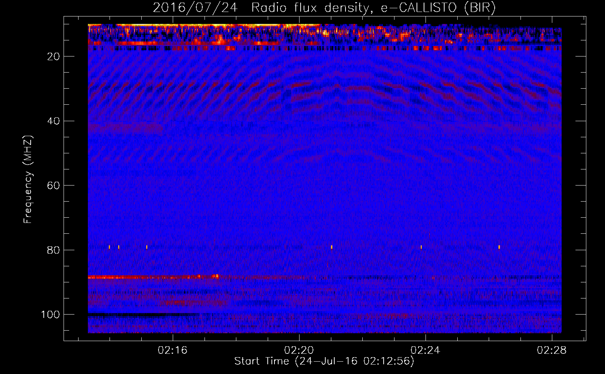
Task: Click the '60' frequency tick label
Action: (54, 186)
